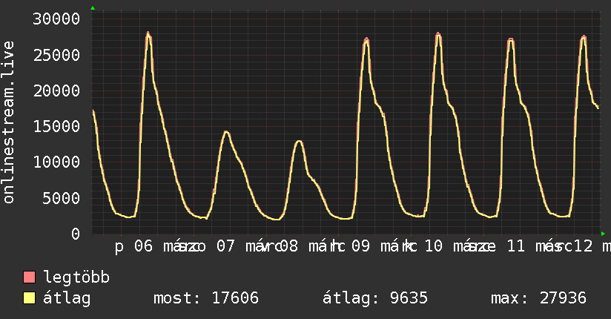Click the 5000 y-axis label
Viewport: 611px width, 319px height.
coord(62,198)
